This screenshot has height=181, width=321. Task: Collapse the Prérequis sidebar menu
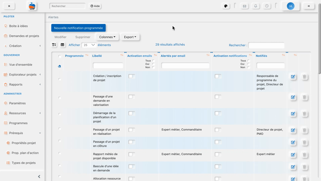(x=40, y=133)
